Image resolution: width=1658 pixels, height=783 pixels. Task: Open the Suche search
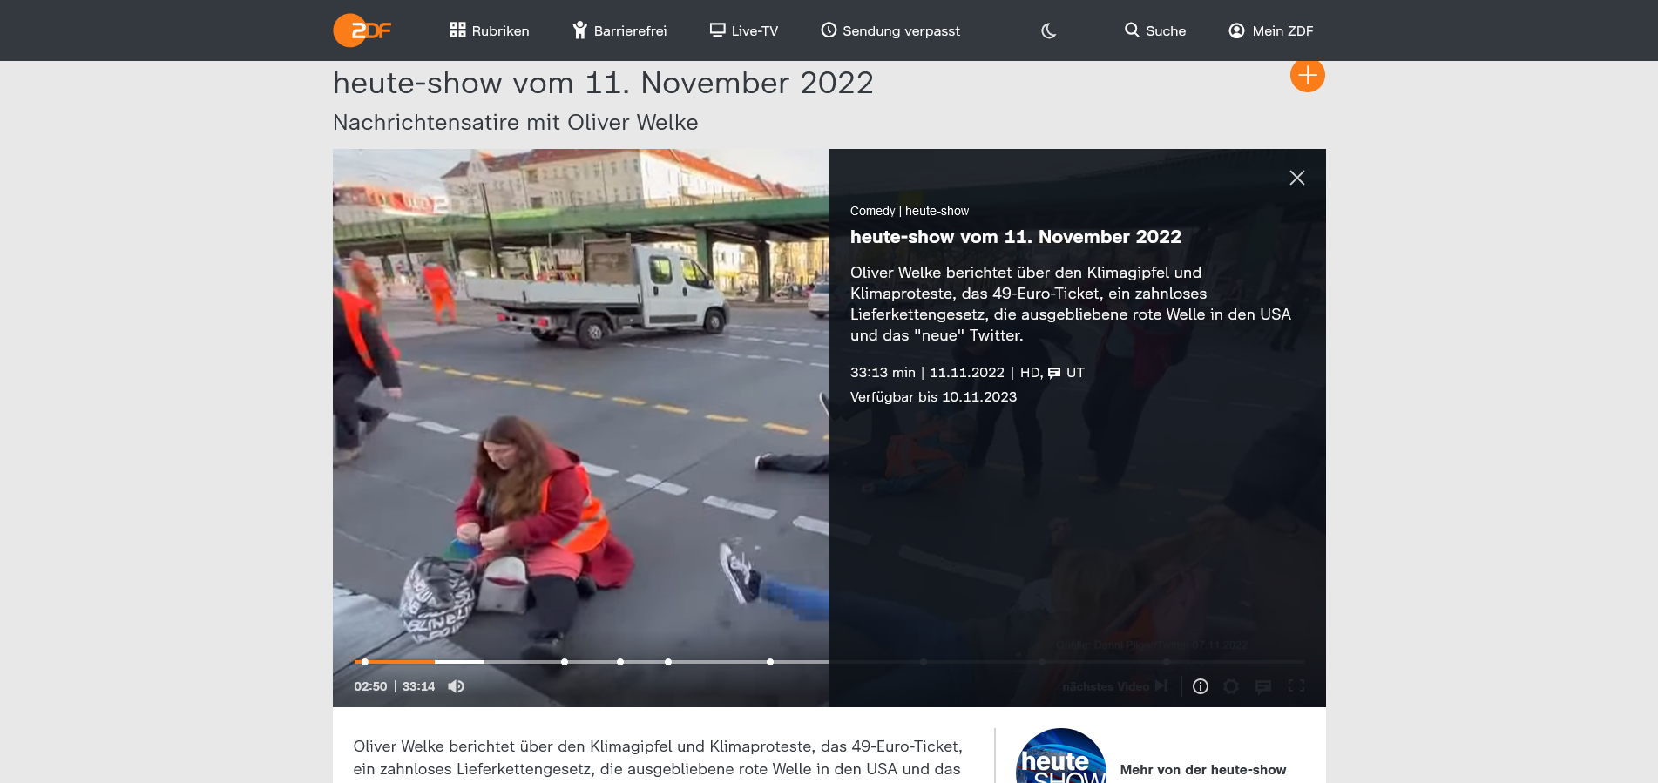pyautogui.click(x=1154, y=30)
